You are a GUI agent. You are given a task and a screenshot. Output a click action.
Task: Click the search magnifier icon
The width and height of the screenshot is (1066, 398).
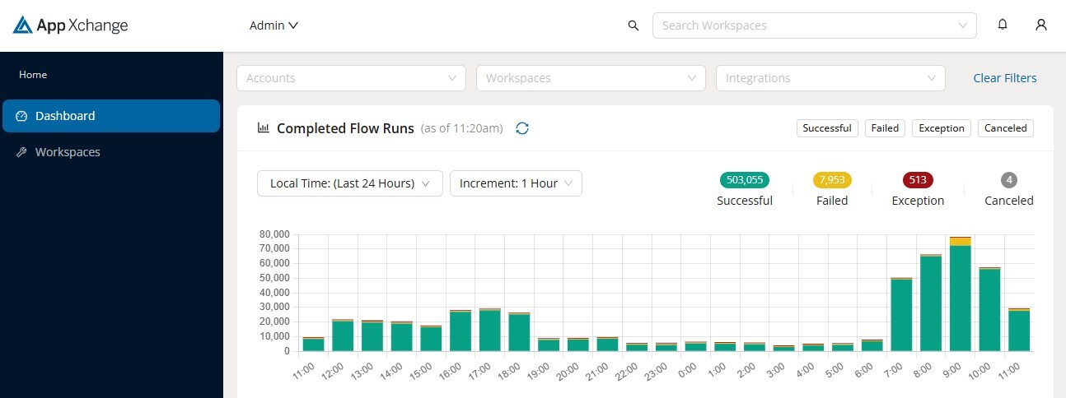click(x=634, y=25)
